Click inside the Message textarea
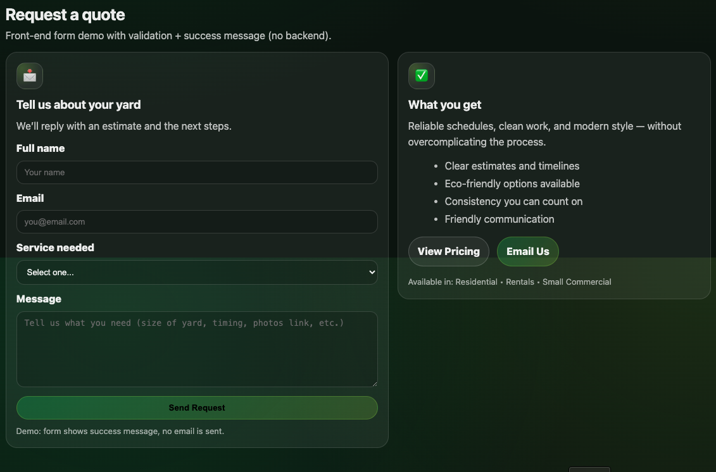 coord(197,348)
